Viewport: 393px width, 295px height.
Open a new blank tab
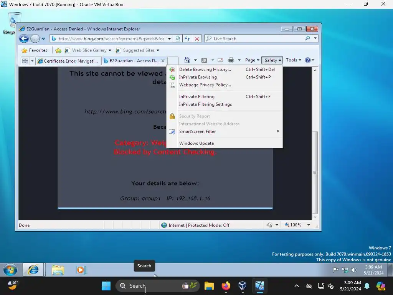click(173, 61)
